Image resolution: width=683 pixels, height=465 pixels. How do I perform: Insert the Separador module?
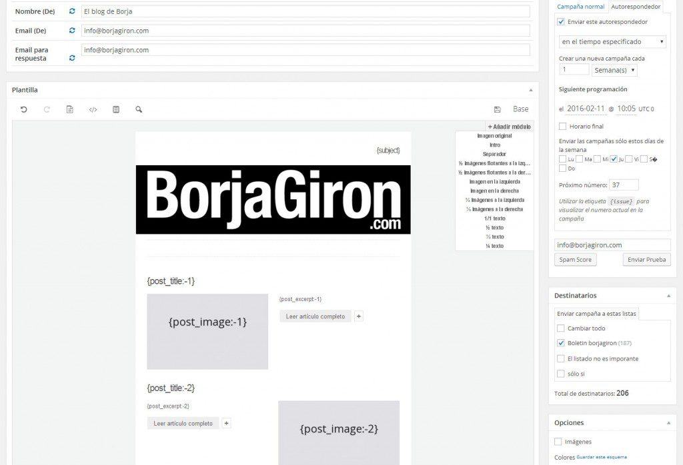[x=494, y=154]
